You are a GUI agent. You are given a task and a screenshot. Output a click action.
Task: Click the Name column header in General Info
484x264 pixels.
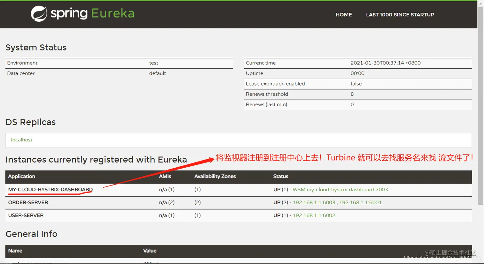[15, 251]
